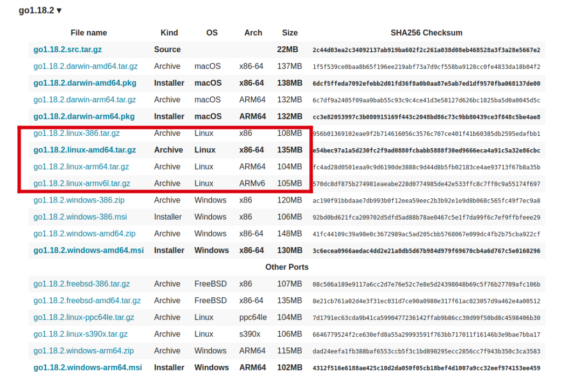Get the go1.18.2.darwin-arm64.pkg installer
This screenshot has width=582, height=383.
pos(84,116)
